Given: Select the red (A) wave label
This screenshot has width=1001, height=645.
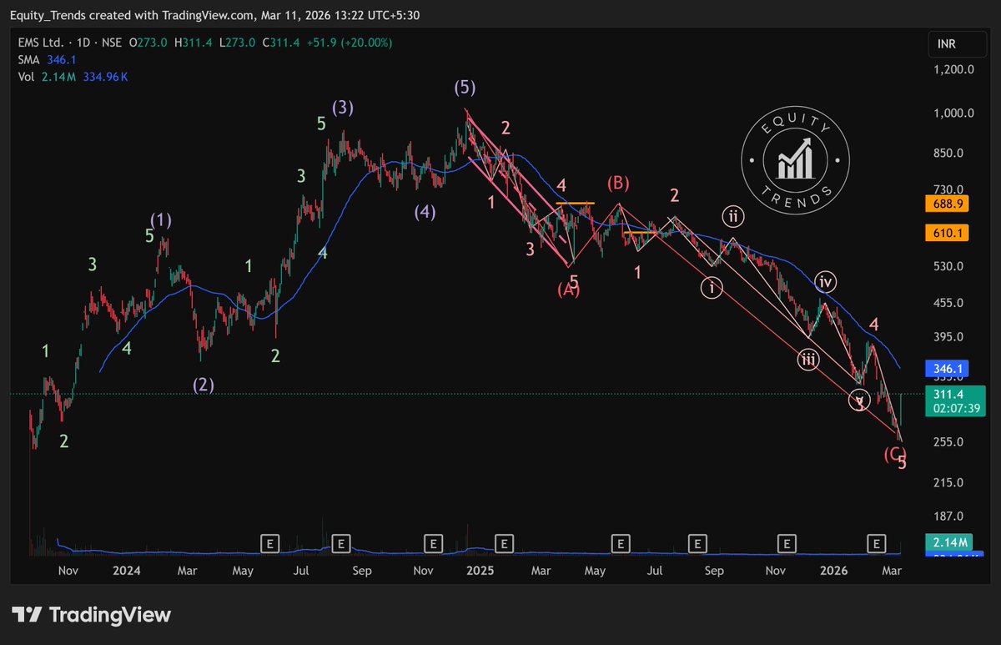Looking at the screenshot, I should pos(568,290).
